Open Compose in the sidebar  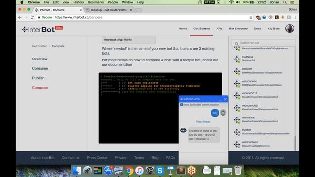point(40,88)
